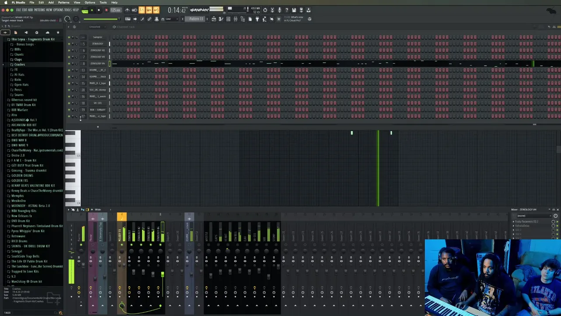561x316 pixels.
Task: Select the Crashes folder in browser
Action: [19, 65]
